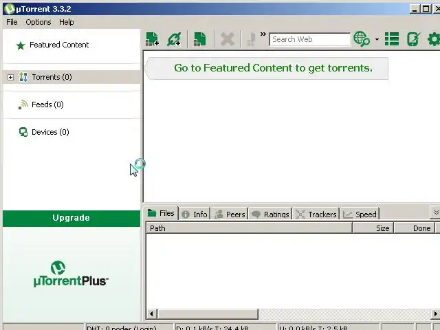Click the DHT nodes status entry
The height and width of the screenshot is (330, 440).
[x=129, y=327]
